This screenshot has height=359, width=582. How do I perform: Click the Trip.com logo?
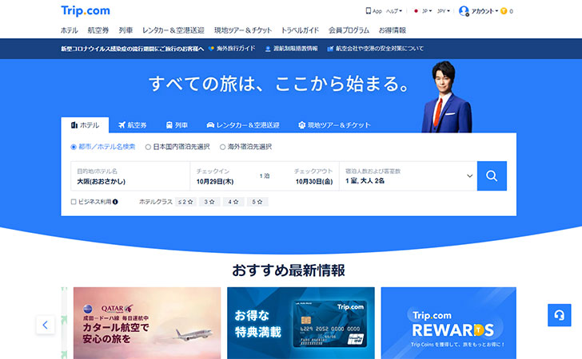tap(86, 10)
